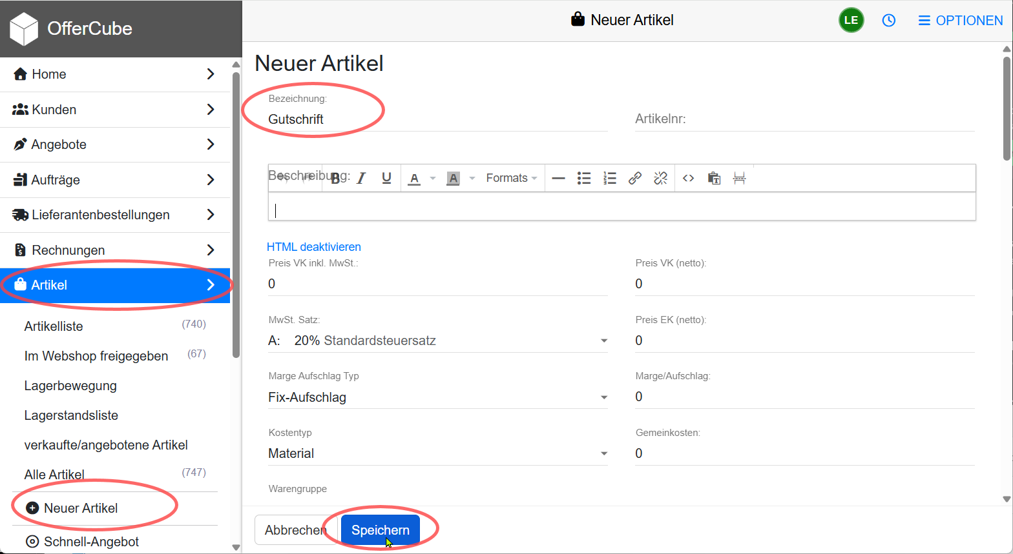The width and height of the screenshot is (1013, 554).
Task: Open source code view icon
Action: [x=689, y=179]
